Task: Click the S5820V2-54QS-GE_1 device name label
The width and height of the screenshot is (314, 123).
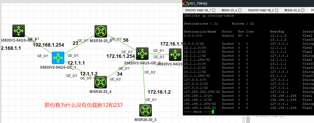Action: (58, 67)
